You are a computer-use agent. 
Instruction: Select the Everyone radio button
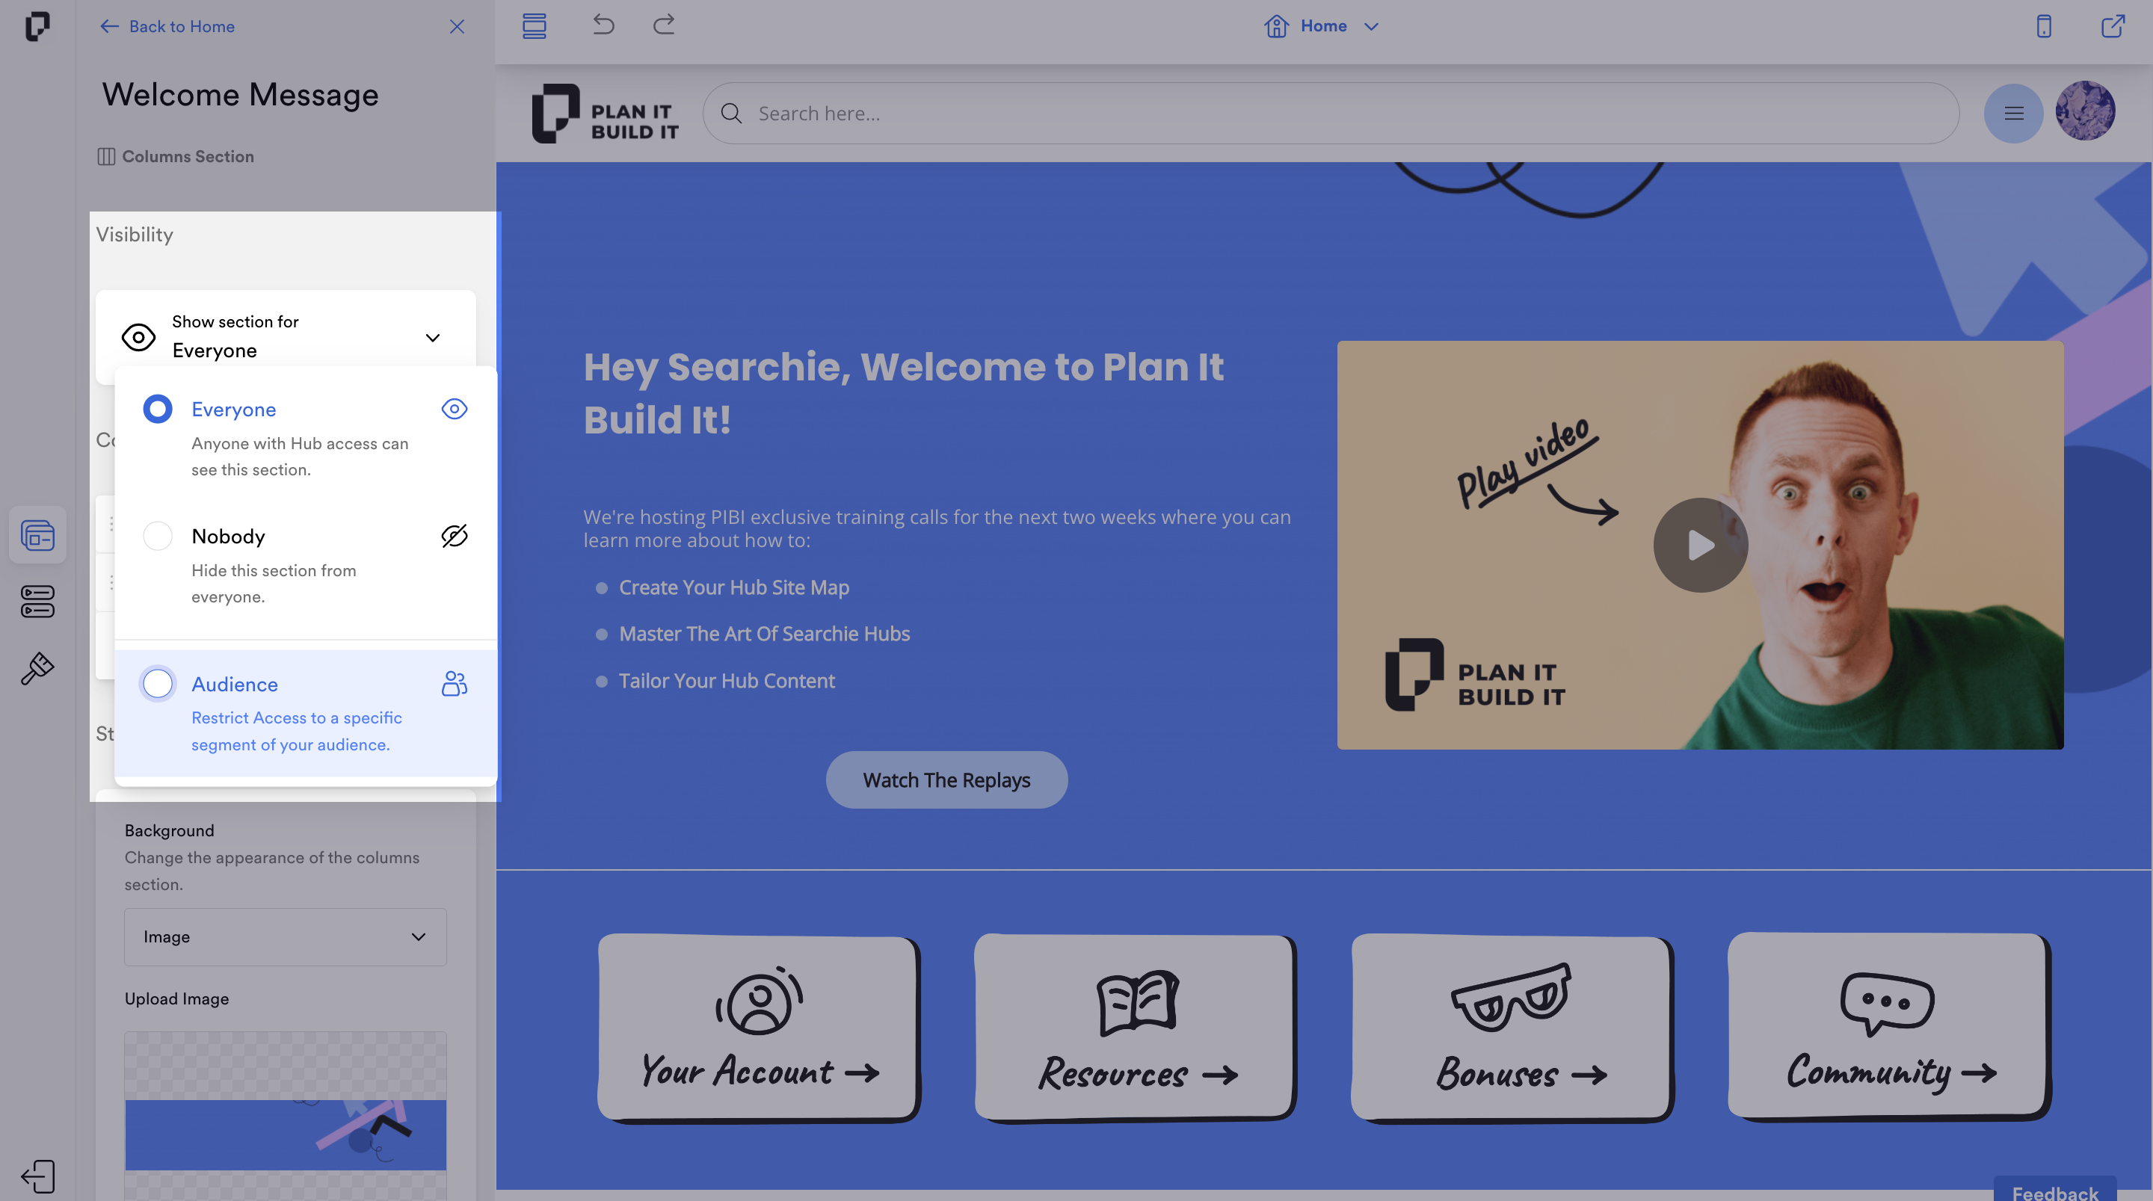(x=157, y=409)
